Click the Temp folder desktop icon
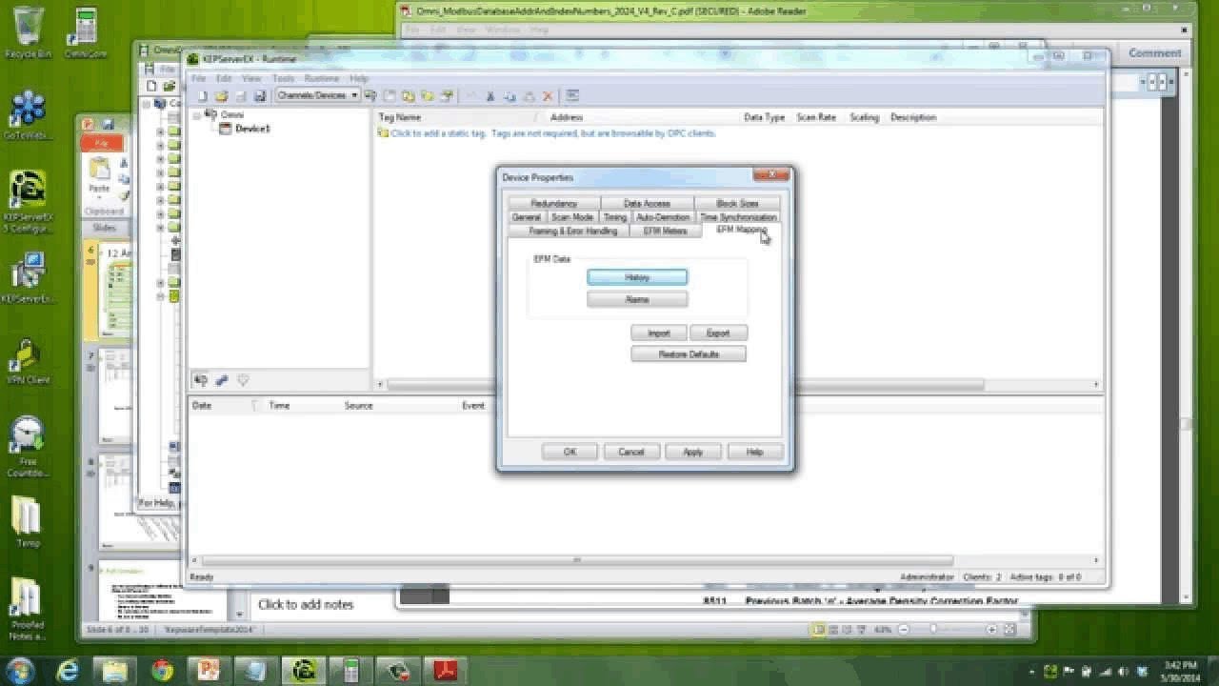This screenshot has width=1219, height=686. point(28,522)
